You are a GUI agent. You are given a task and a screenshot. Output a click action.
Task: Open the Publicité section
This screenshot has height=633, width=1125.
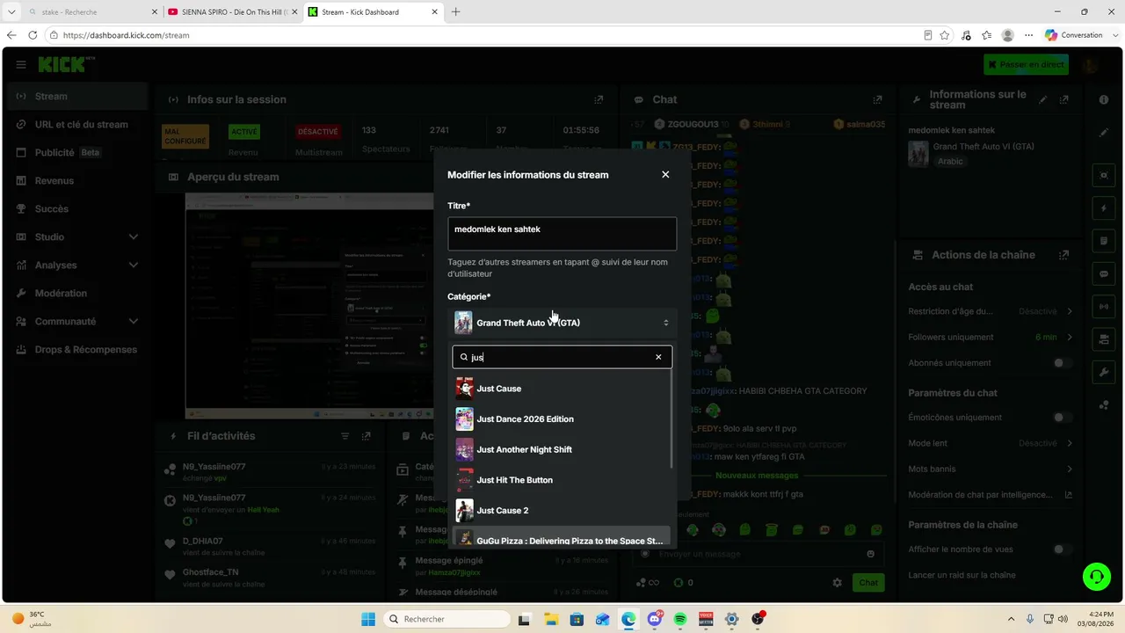click(x=76, y=153)
